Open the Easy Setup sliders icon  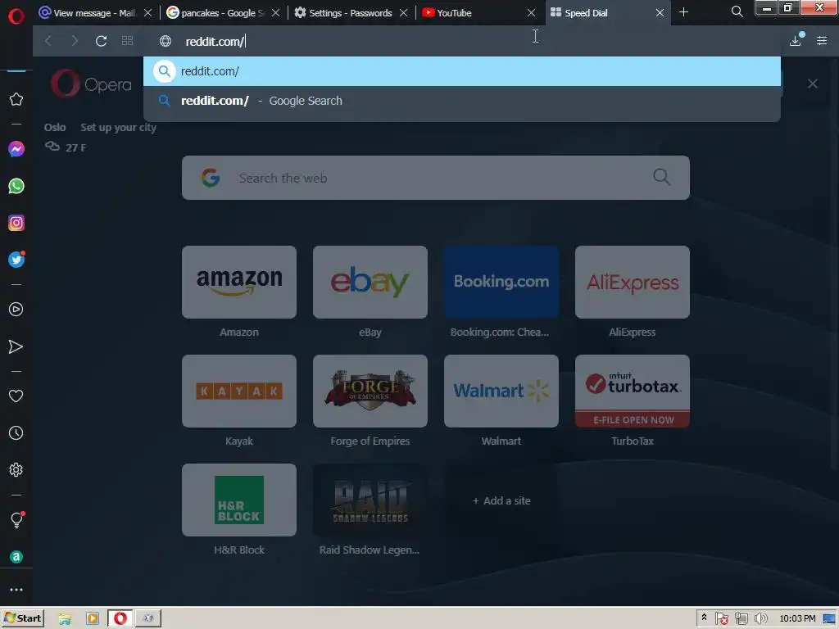[x=822, y=41]
